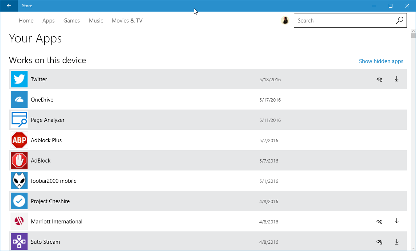Maximize the Store window
416x251 pixels.
tap(391, 6)
